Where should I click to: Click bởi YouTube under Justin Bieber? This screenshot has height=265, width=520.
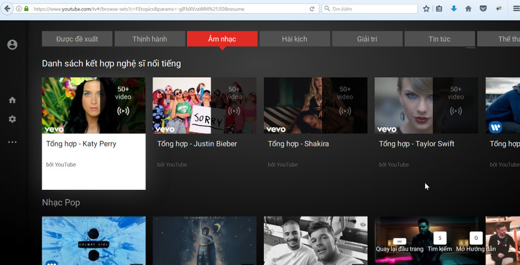click(172, 165)
